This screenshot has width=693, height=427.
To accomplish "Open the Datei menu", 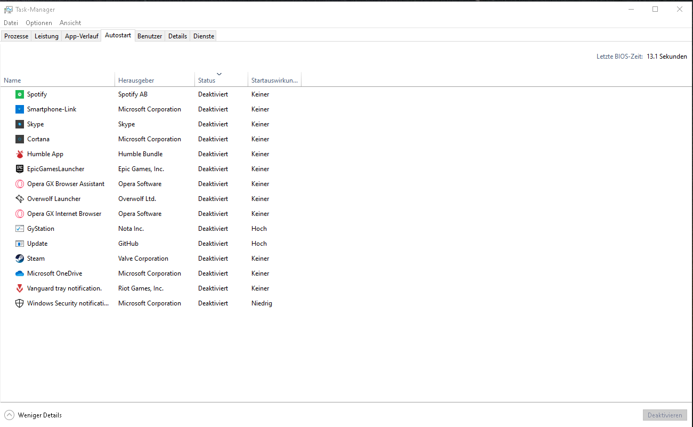I will point(11,23).
